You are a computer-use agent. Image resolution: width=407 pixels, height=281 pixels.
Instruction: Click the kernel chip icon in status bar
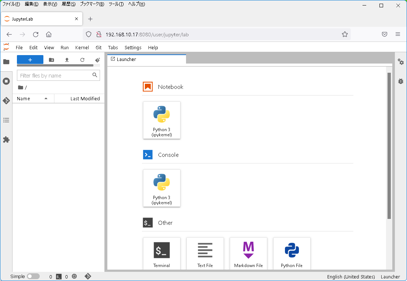[74, 276]
